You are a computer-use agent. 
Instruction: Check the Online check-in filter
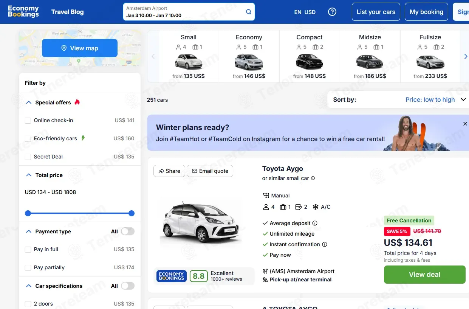[x=28, y=121]
